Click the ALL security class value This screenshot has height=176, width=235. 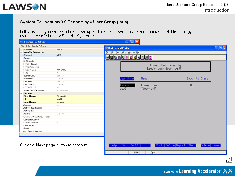tap(192, 85)
